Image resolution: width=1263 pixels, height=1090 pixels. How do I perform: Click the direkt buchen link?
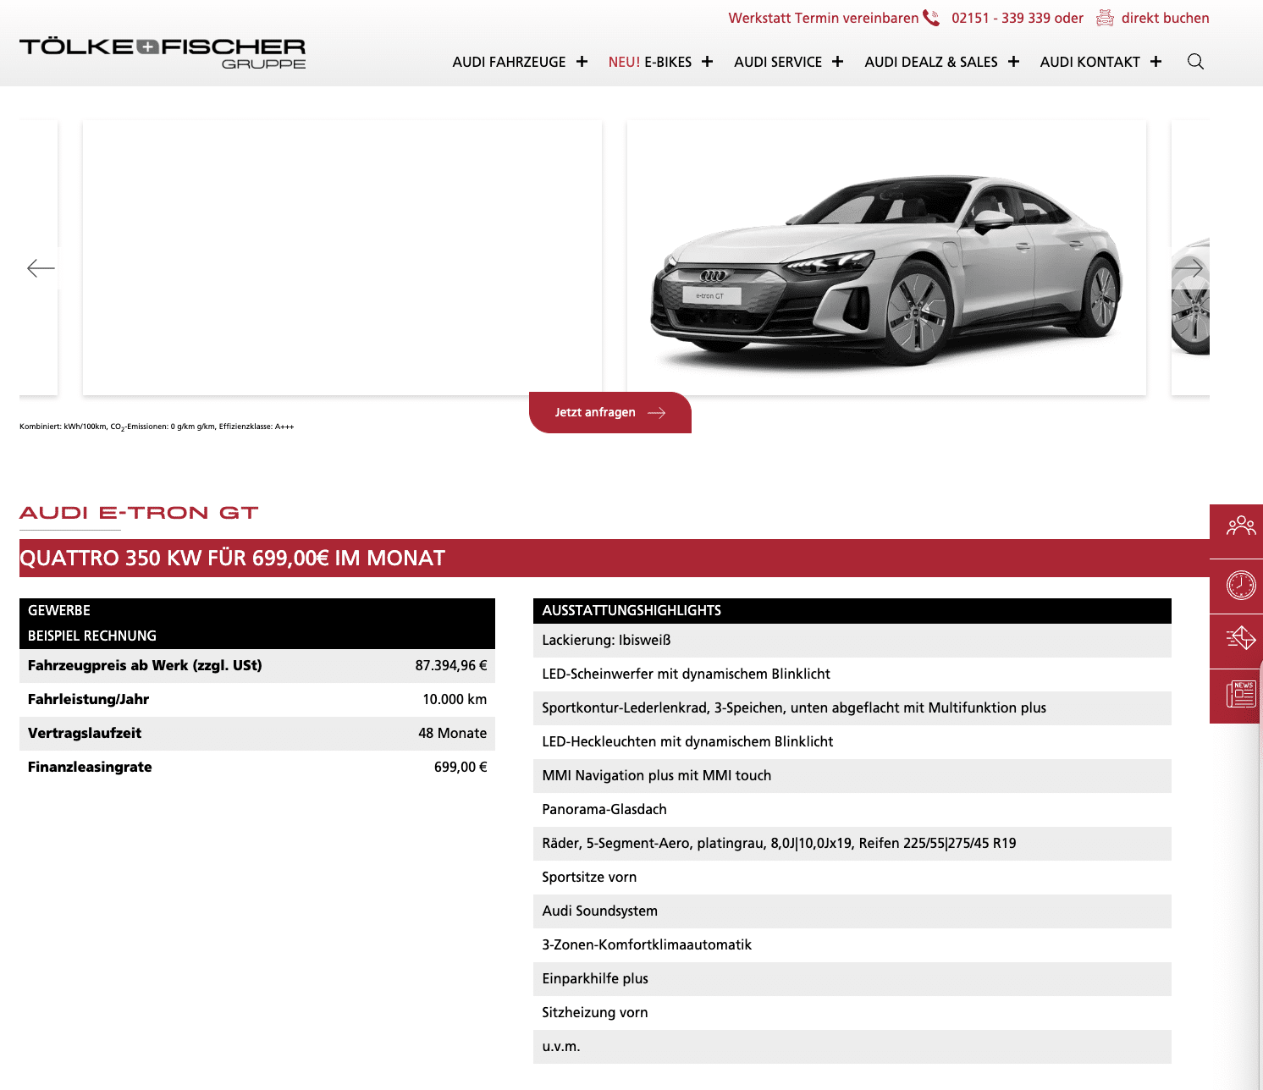(1165, 18)
